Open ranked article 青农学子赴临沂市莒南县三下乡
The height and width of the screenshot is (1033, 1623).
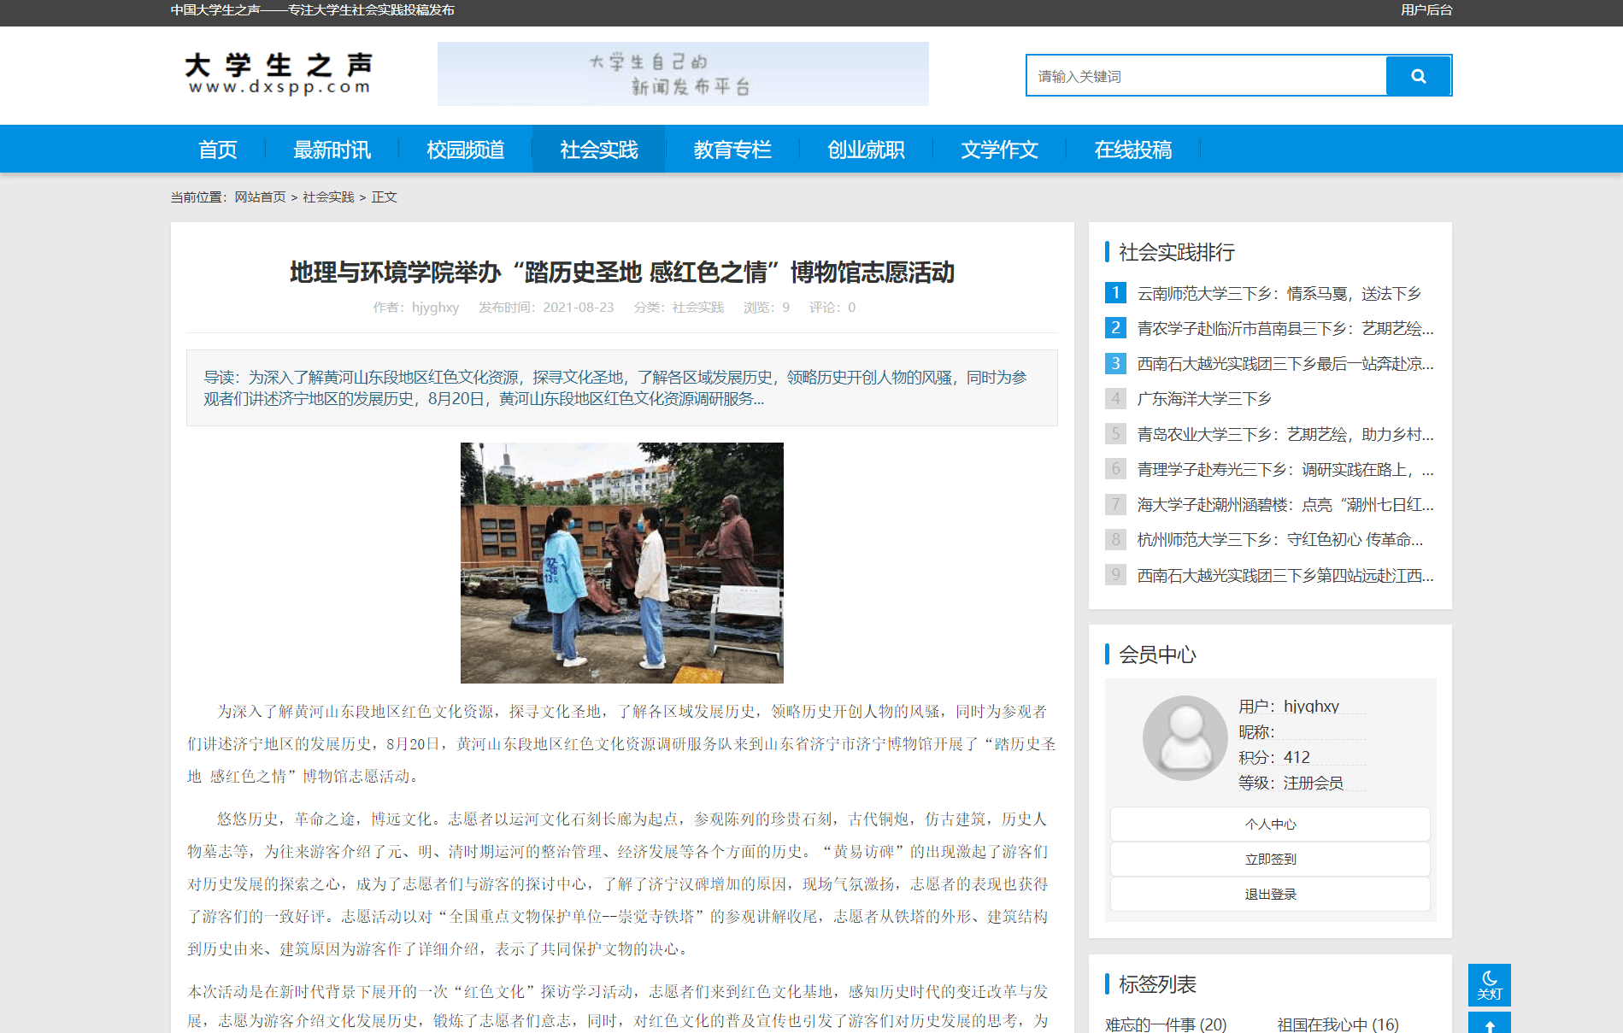1285,329
